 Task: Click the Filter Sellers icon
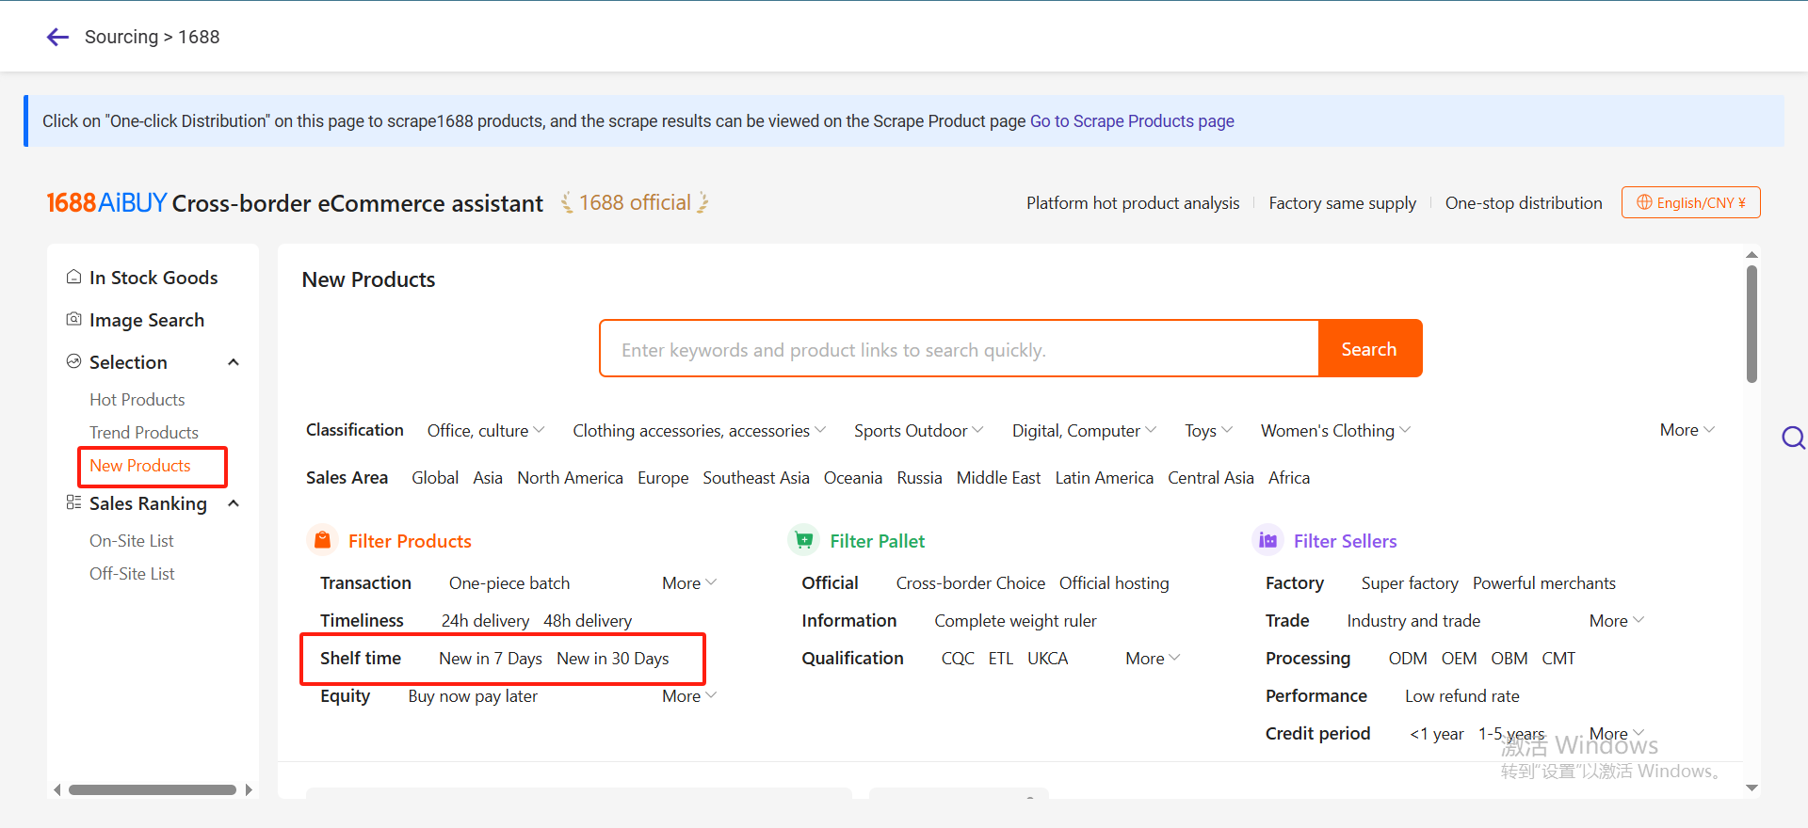pos(1267,540)
